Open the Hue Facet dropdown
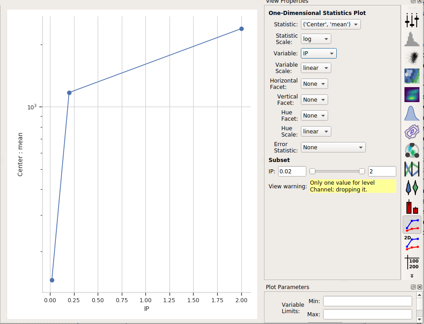Viewport: 424px width, 324px height. click(314, 116)
